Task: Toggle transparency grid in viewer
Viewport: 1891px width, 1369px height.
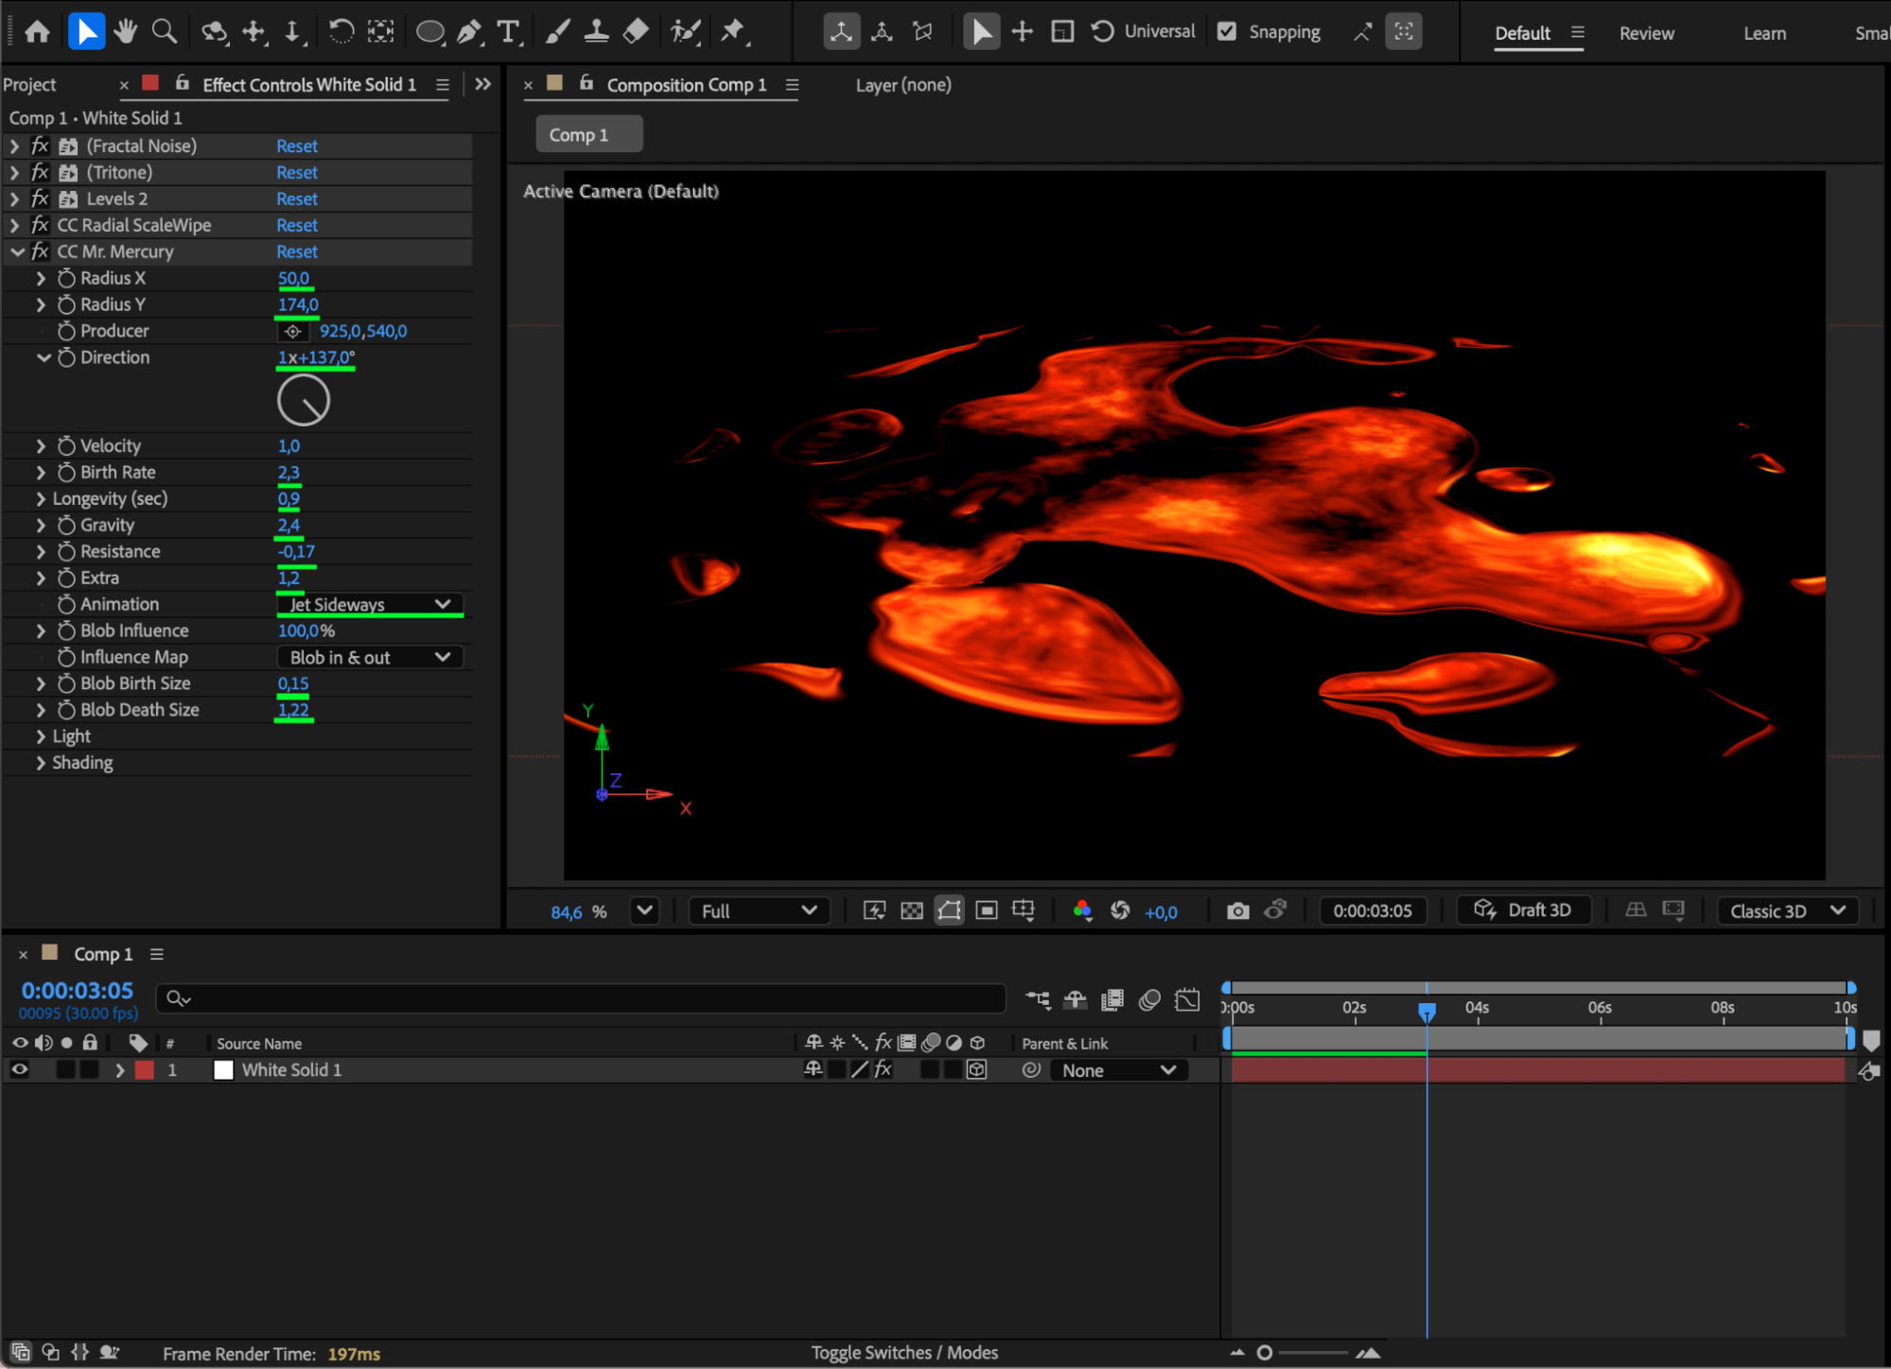Action: tap(912, 910)
